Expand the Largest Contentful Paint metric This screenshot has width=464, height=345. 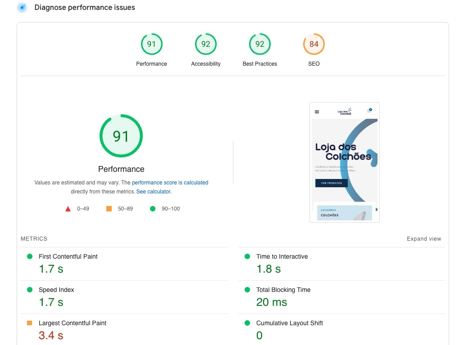pyautogui.click(x=73, y=323)
